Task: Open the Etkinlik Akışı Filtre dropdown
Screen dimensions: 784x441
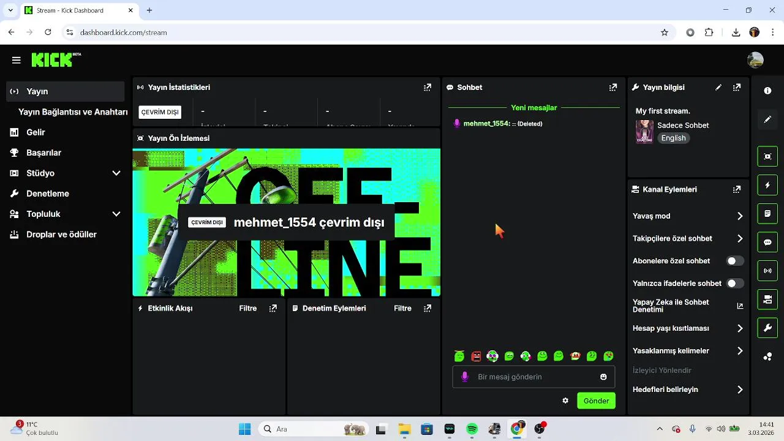Action: 248,309
